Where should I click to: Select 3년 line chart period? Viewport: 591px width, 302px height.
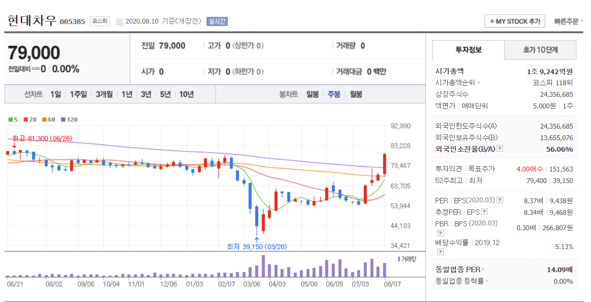pos(146,94)
